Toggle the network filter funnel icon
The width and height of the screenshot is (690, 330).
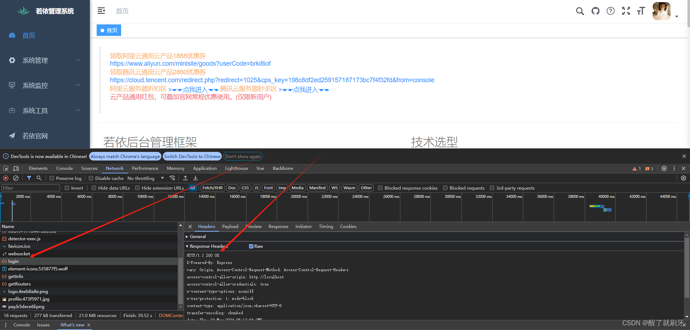[29, 178]
